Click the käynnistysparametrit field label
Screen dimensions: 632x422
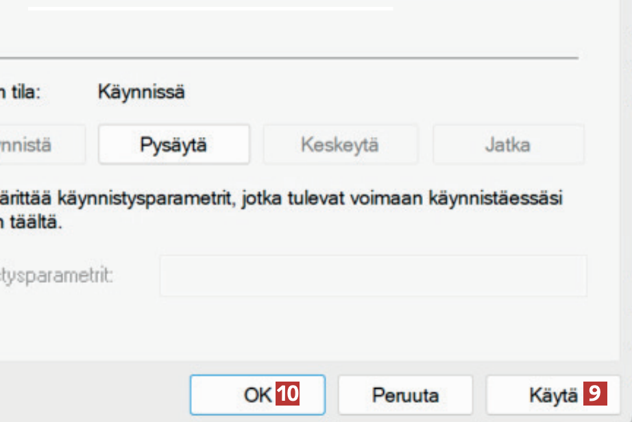click(x=56, y=276)
